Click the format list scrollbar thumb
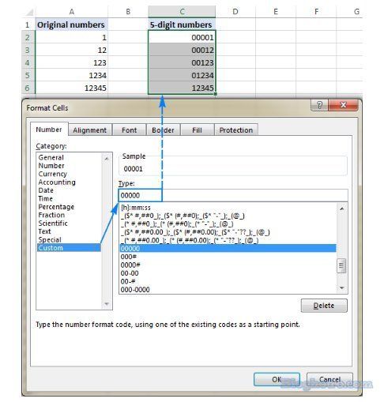This screenshot has height=402, width=384. [x=341, y=265]
